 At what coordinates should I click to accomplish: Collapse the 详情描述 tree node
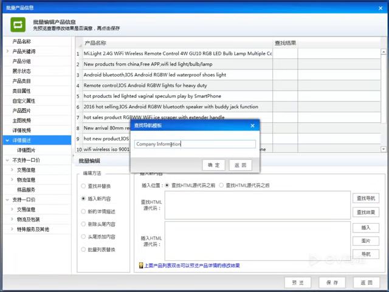[x=7, y=141]
